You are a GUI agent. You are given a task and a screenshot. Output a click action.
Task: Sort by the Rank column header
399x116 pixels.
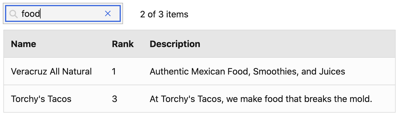pyautogui.click(x=123, y=44)
